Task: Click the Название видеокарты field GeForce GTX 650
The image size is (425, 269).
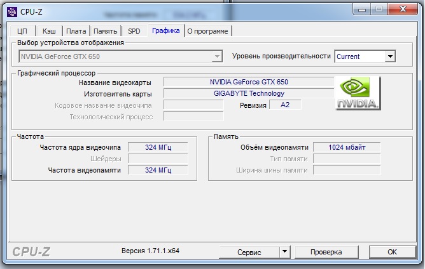Action: [x=249, y=82]
